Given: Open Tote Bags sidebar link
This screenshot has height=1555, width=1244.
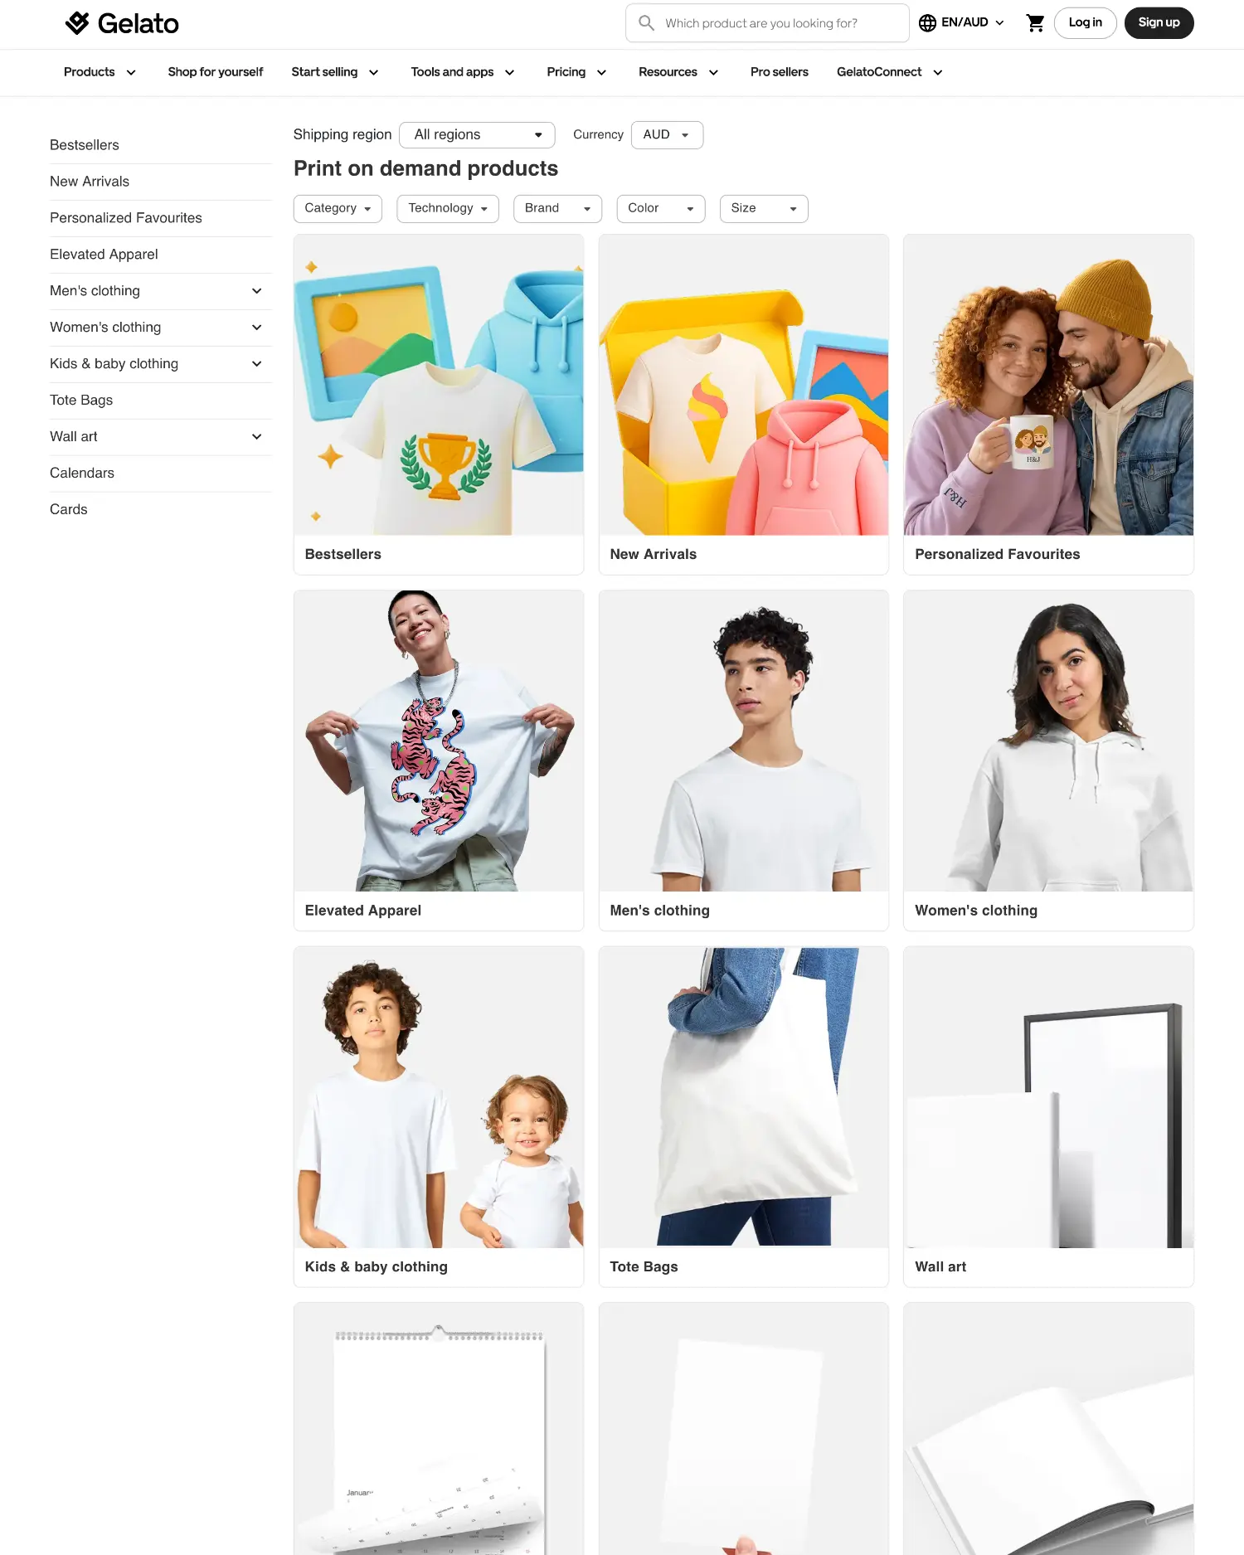Looking at the screenshot, I should 81,401.
